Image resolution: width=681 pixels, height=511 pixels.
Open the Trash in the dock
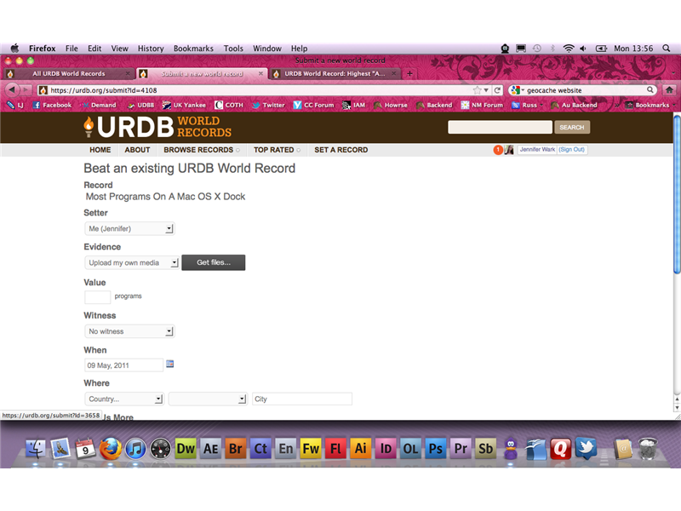(x=648, y=449)
